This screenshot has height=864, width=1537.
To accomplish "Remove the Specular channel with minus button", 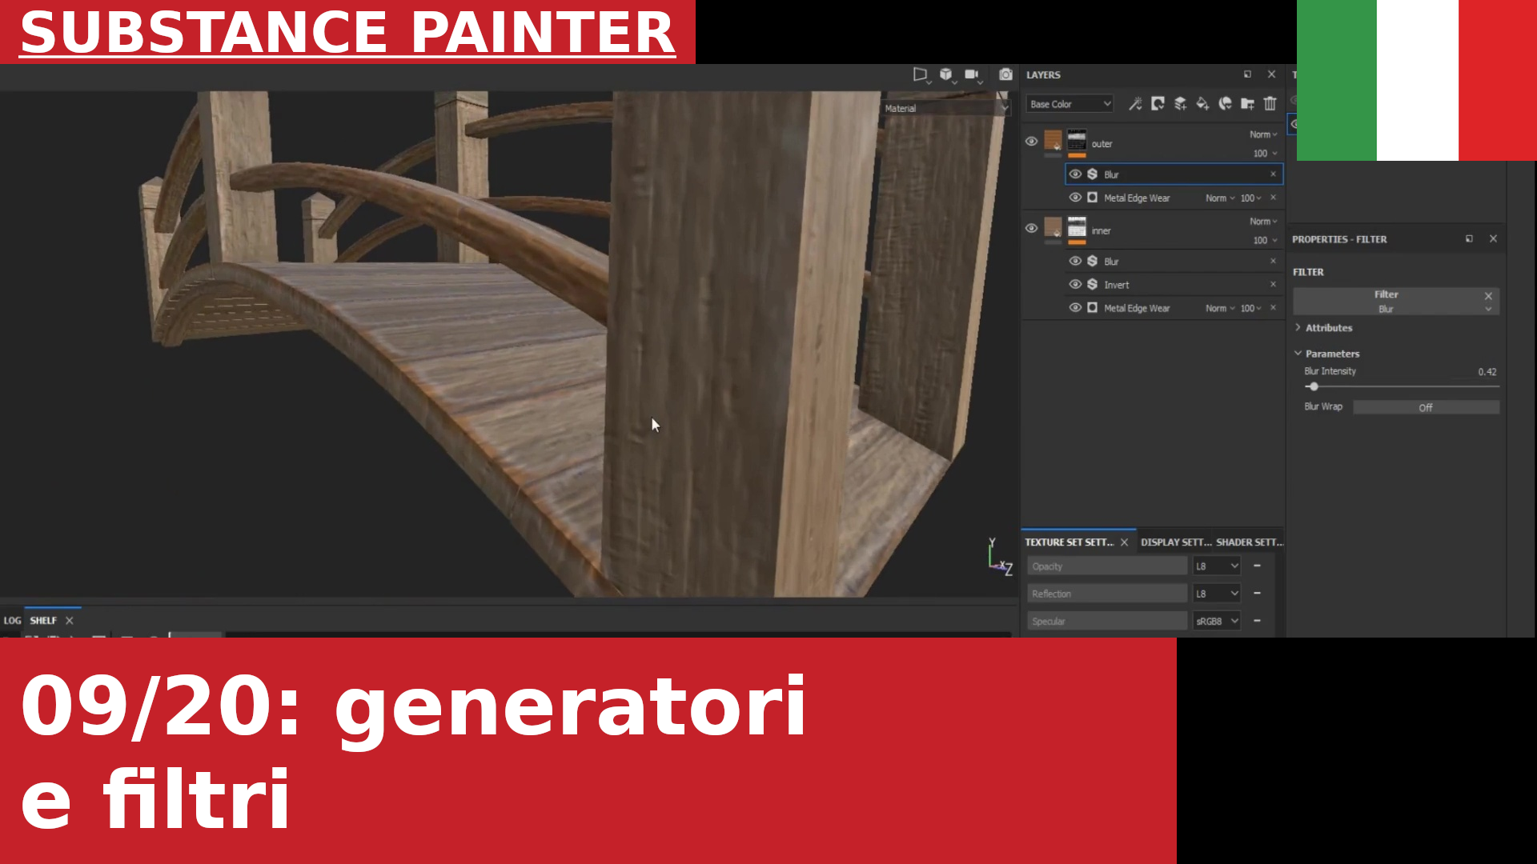I will (1257, 621).
